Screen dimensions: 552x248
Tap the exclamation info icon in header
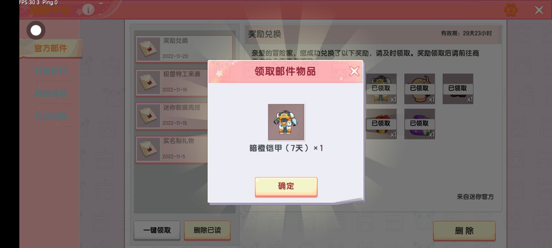click(88, 10)
